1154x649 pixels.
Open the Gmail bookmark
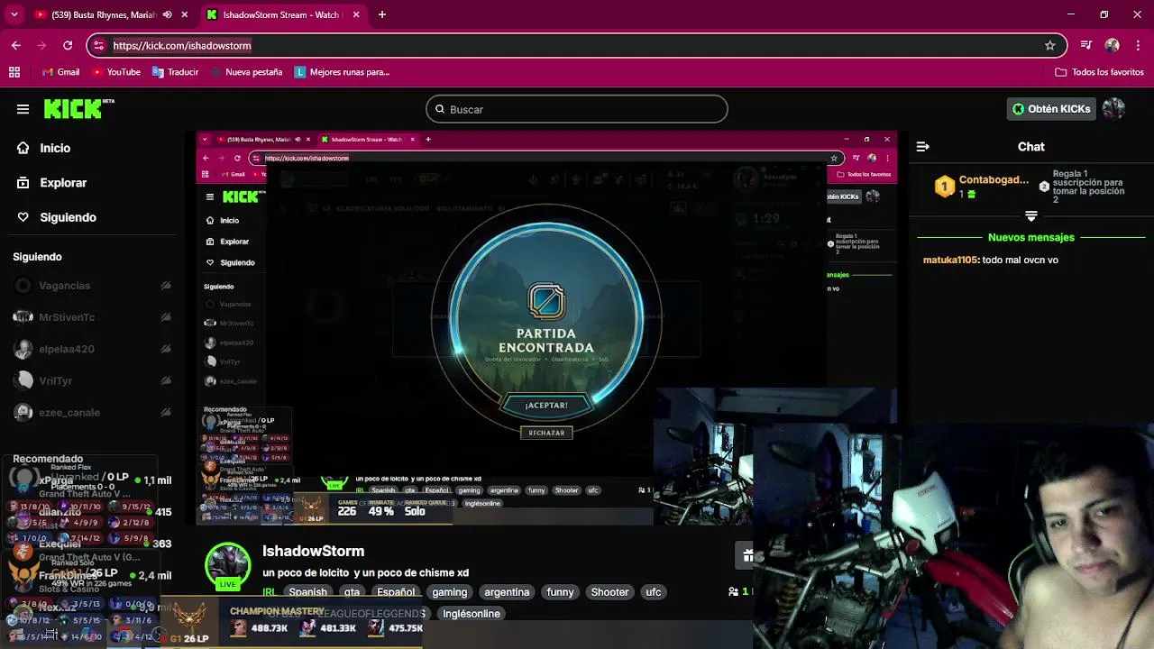(60, 72)
